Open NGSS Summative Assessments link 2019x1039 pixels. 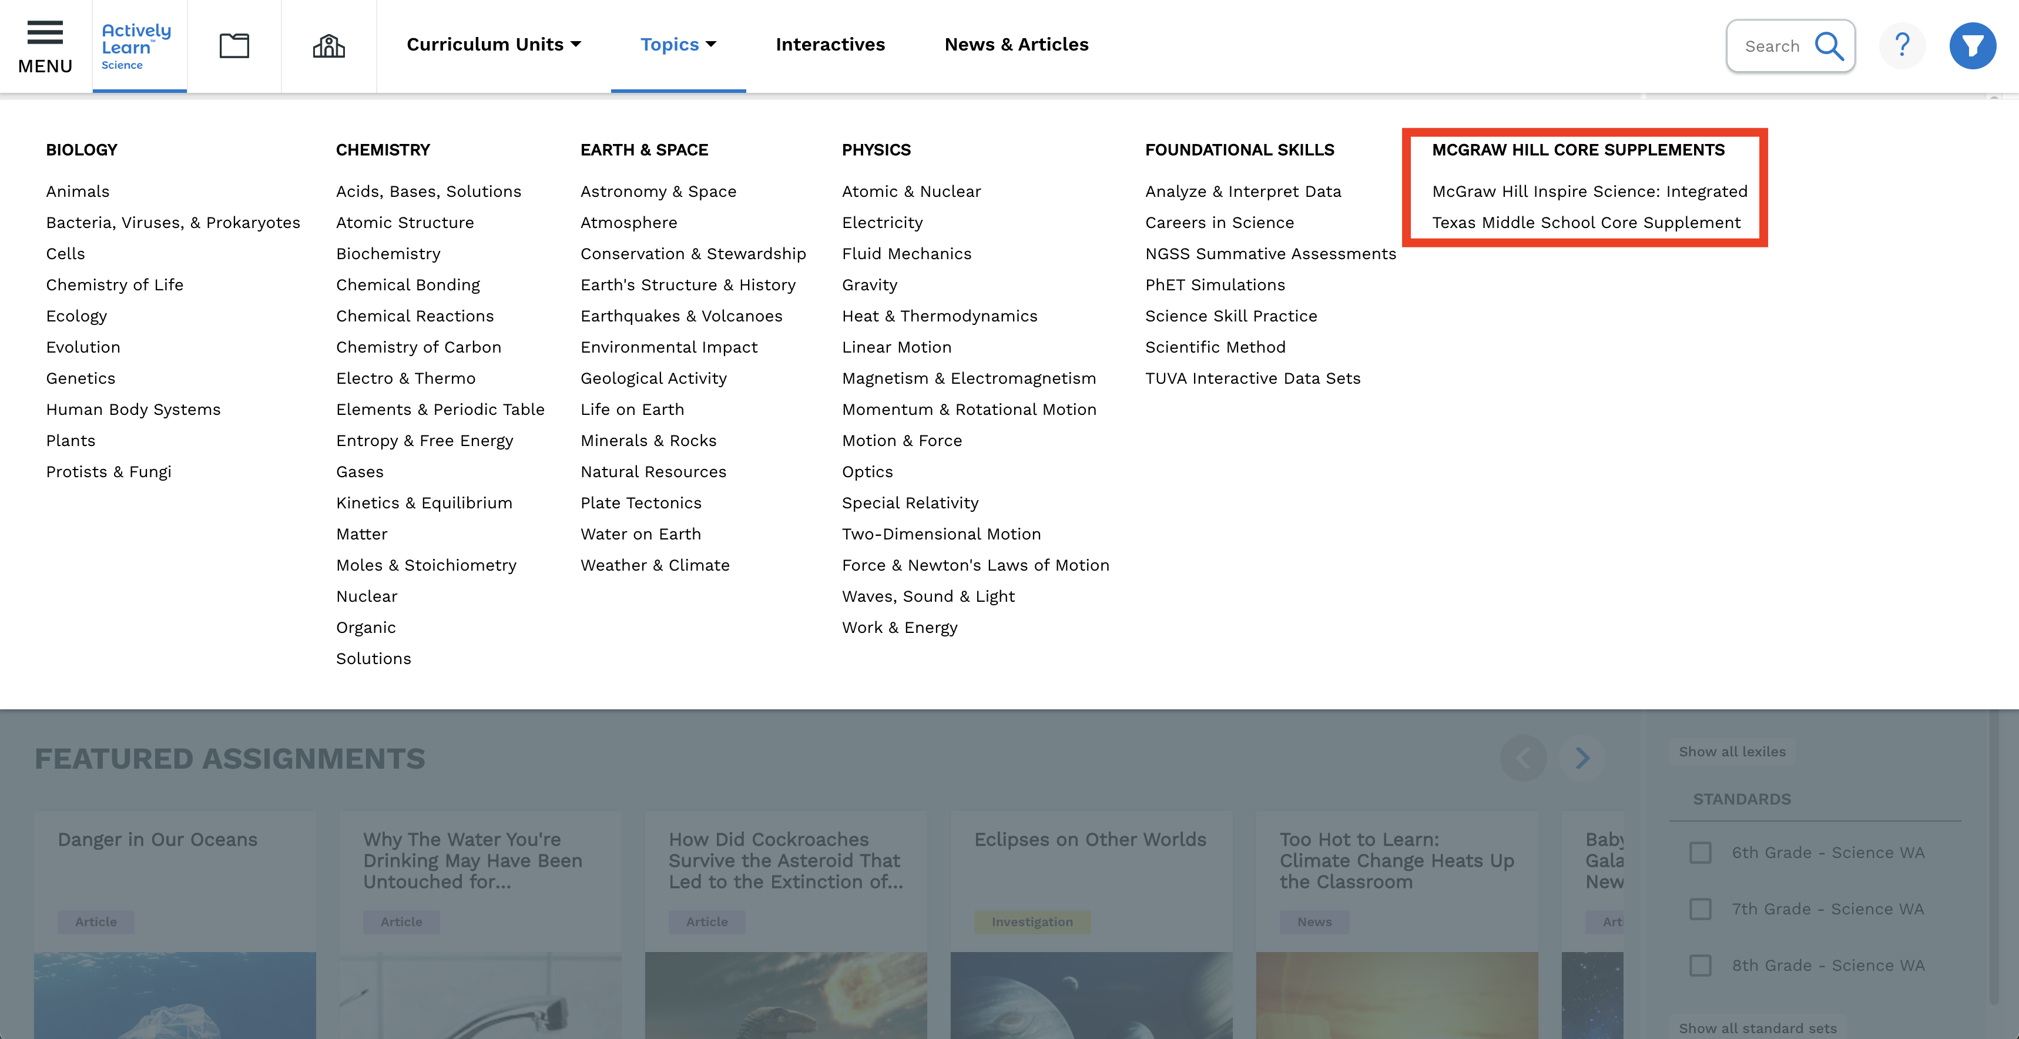click(x=1270, y=254)
